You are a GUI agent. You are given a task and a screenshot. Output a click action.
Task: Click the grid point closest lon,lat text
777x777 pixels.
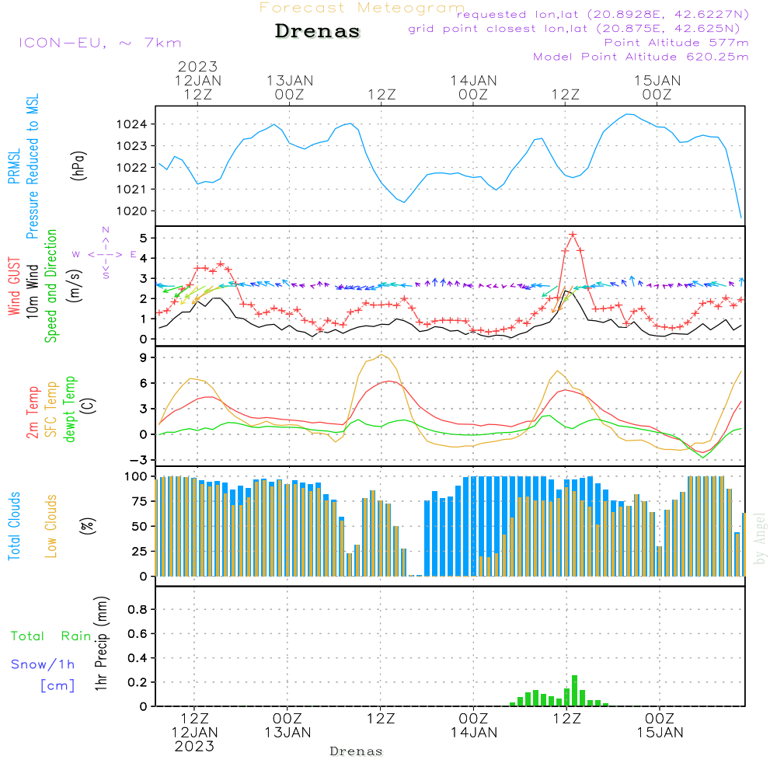(574, 29)
